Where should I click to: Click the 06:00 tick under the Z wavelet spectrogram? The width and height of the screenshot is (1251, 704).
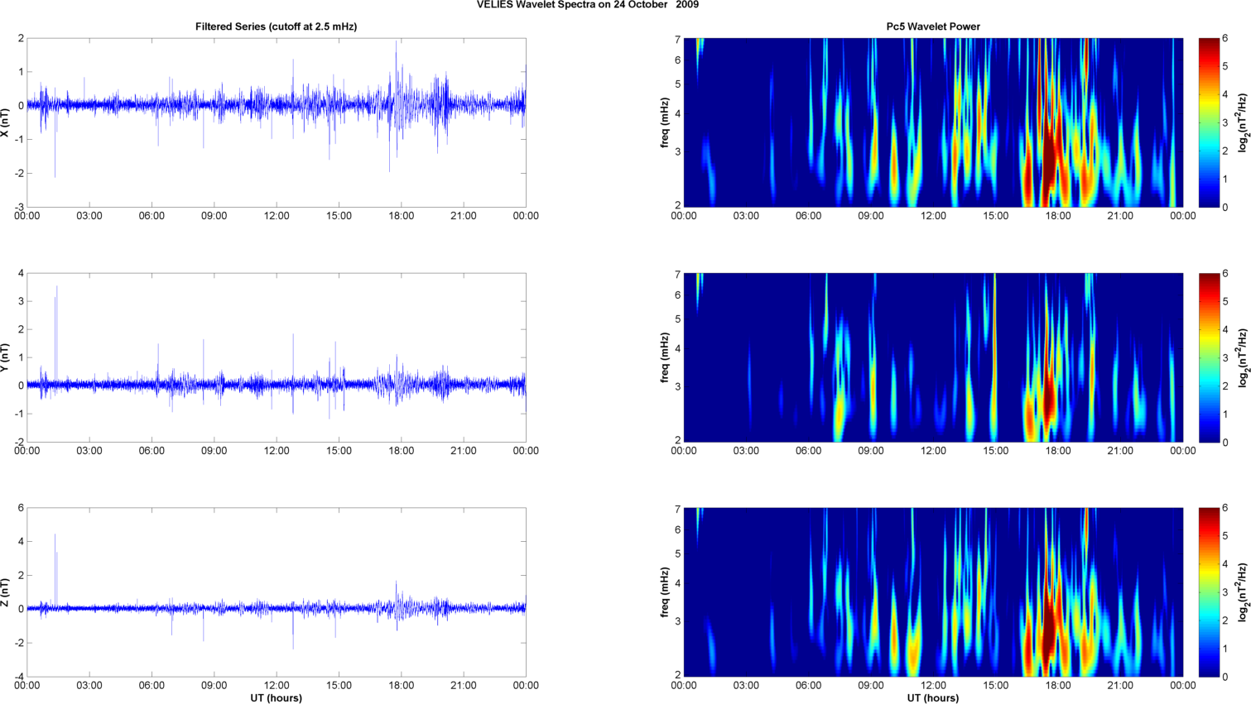[x=808, y=686]
